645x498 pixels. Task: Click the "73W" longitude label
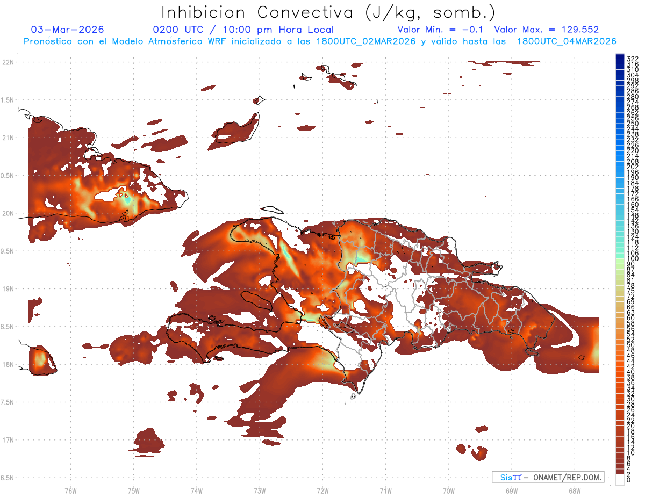click(260, 490)
